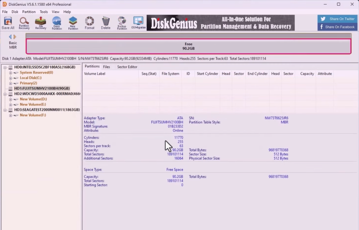Open the Backup Partition tool

tap(122, 23)
